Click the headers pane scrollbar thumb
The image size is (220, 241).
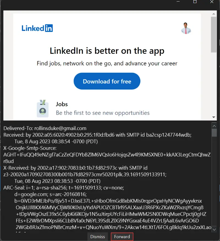[215, 133]
